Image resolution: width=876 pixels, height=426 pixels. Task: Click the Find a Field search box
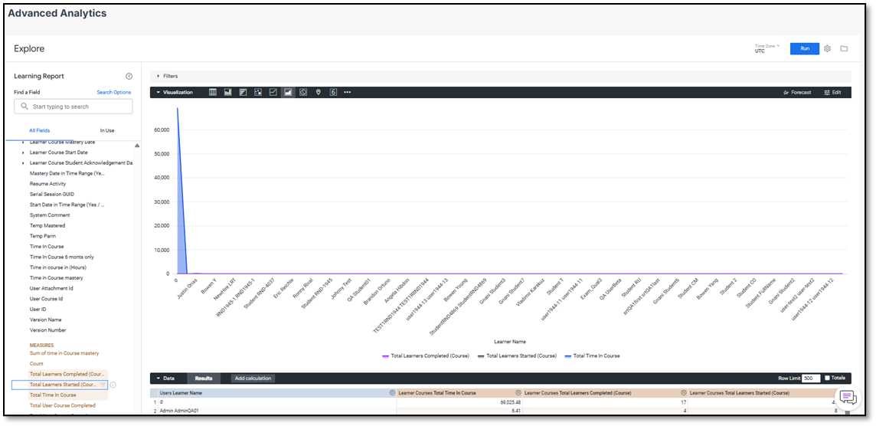74,106
